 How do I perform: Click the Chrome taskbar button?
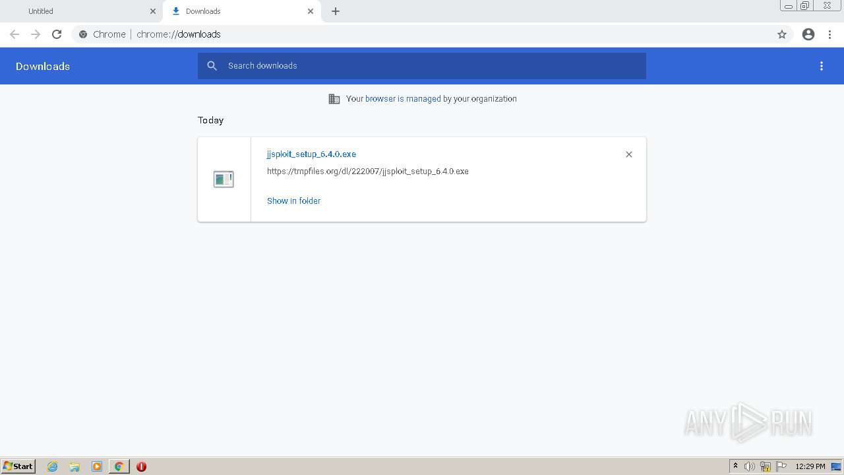pos(119,466)
